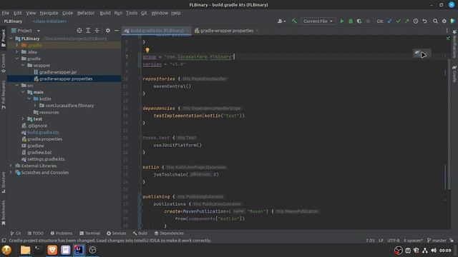Collapse the src folder
Viewport: 458px width, 257px height.
17,86
